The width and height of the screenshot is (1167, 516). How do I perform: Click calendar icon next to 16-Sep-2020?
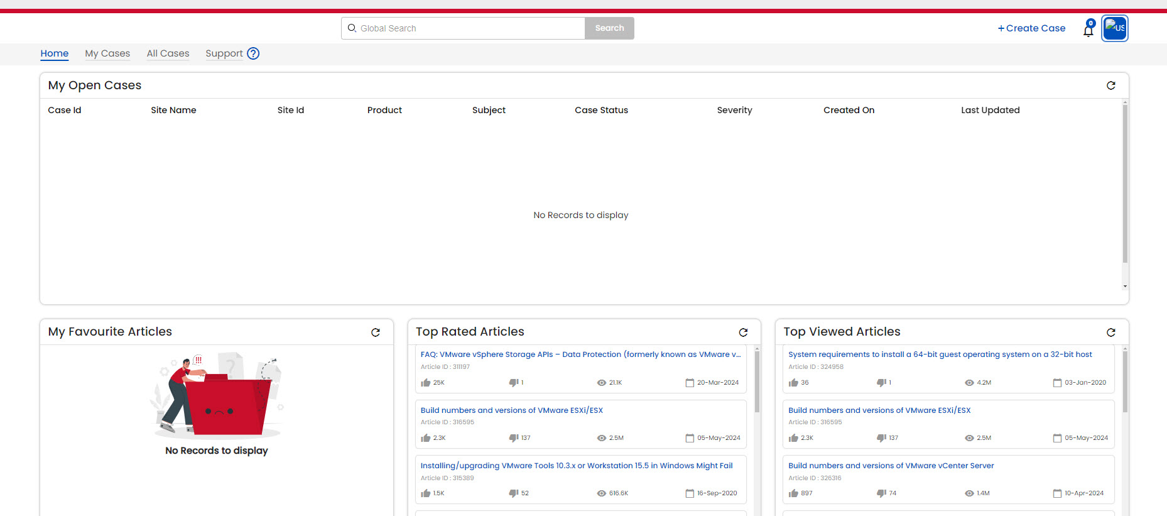(x=690, y=493)
